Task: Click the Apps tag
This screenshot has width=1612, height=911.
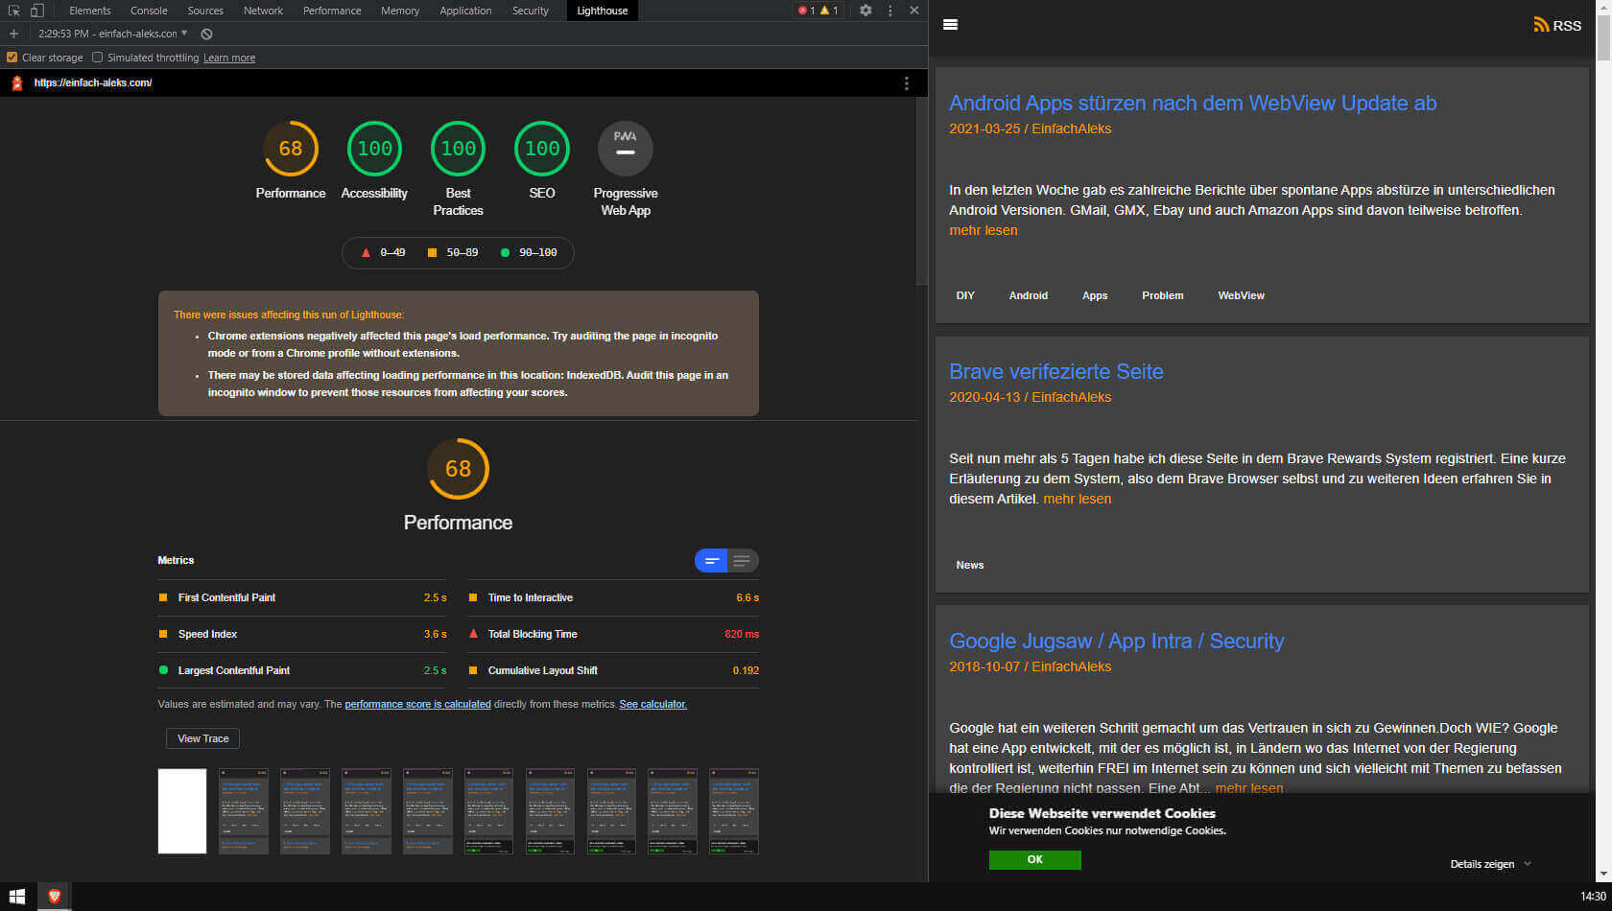Action: coord(1095,295)
